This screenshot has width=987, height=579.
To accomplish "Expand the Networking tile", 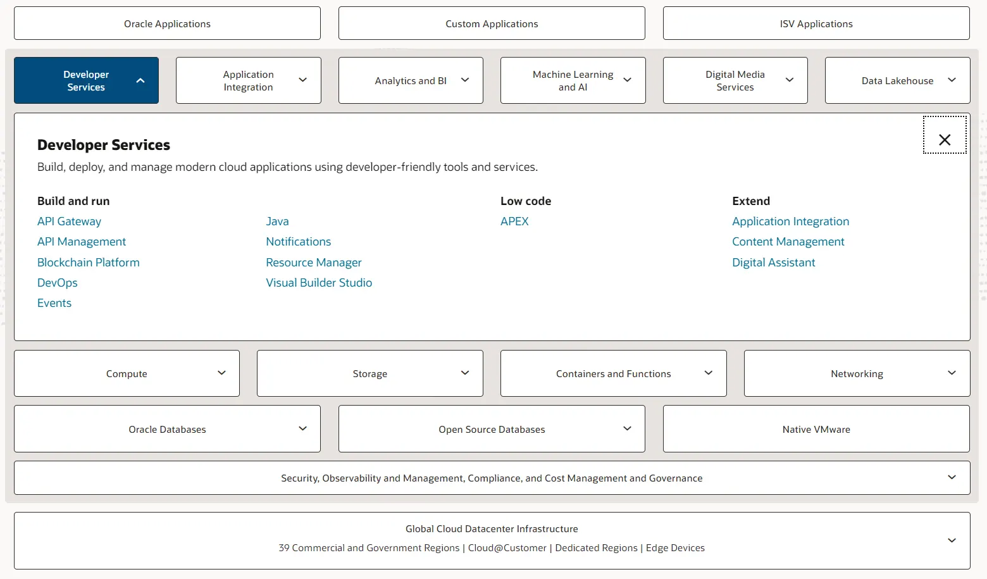I will coord(857,373).
